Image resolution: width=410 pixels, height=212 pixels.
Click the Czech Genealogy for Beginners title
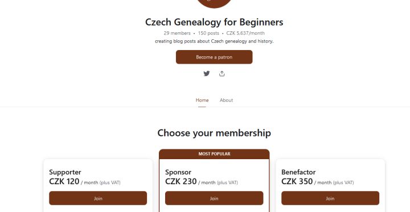[x=214, y=22]
